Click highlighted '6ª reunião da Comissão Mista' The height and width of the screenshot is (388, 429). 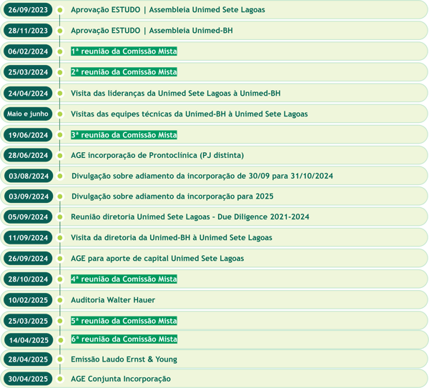(124, 339)
